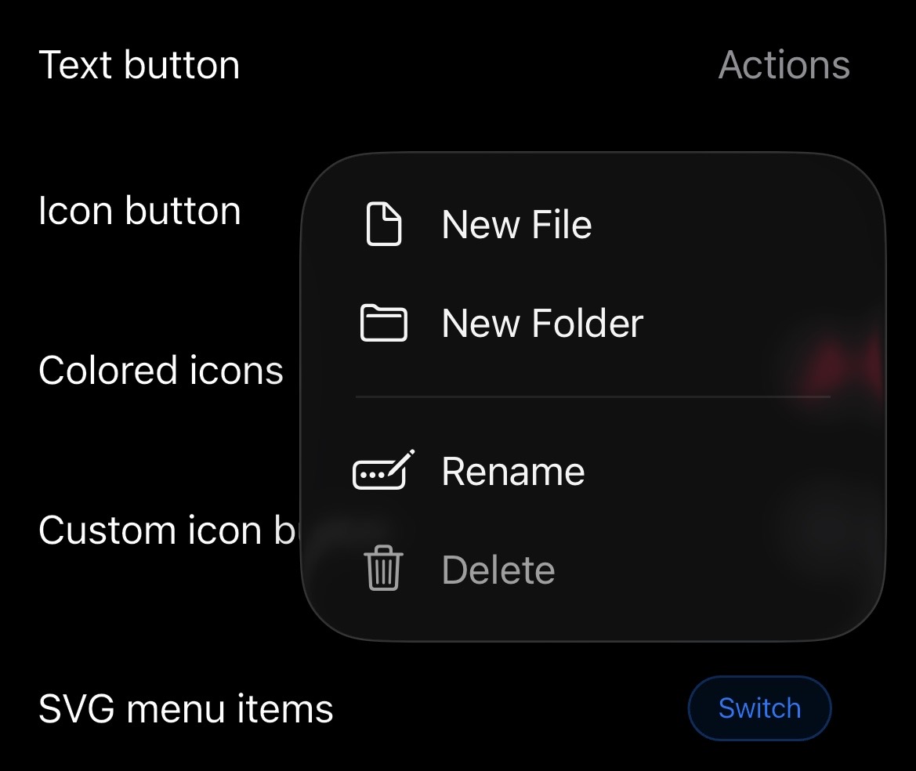The width and height of the screenshot is (916, 771).
Task: Click the New File document icon
Action: [x=384, y=225]
